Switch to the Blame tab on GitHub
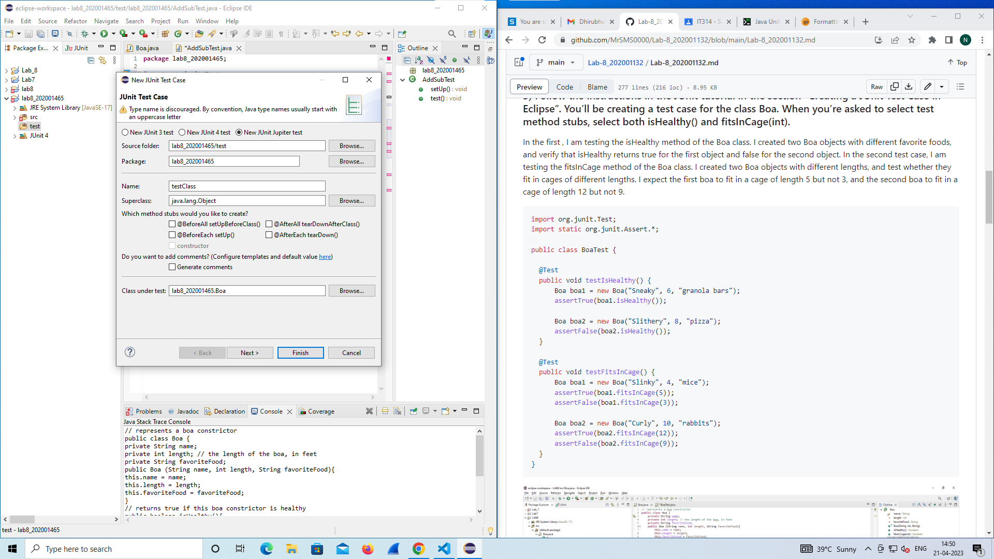 (597, 86)
